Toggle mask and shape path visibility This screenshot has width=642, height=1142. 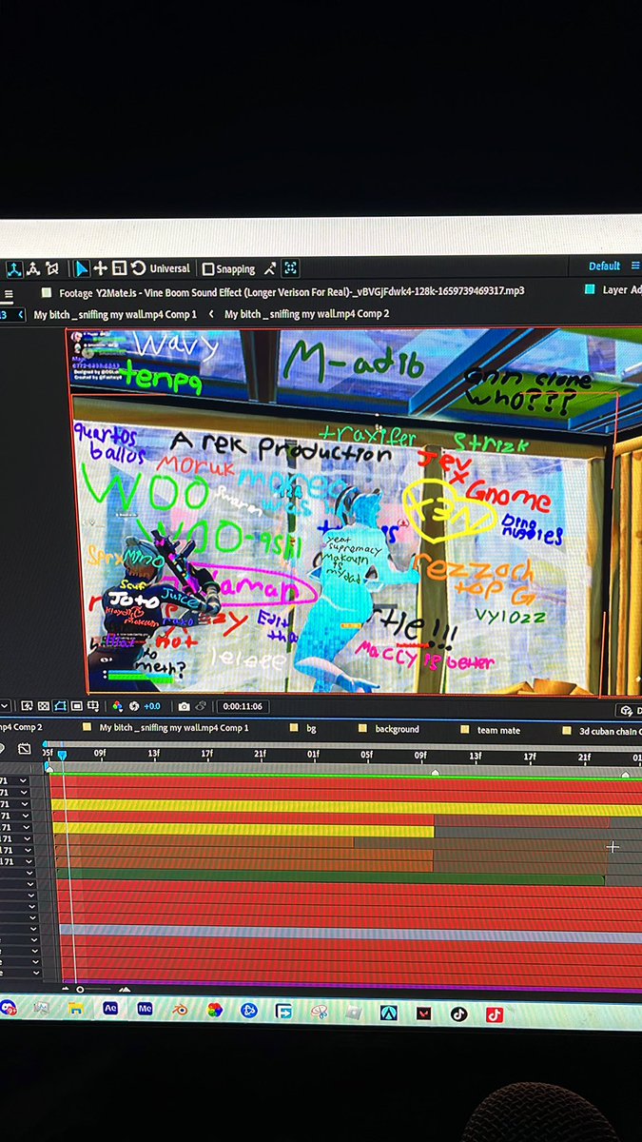point(59,706)
